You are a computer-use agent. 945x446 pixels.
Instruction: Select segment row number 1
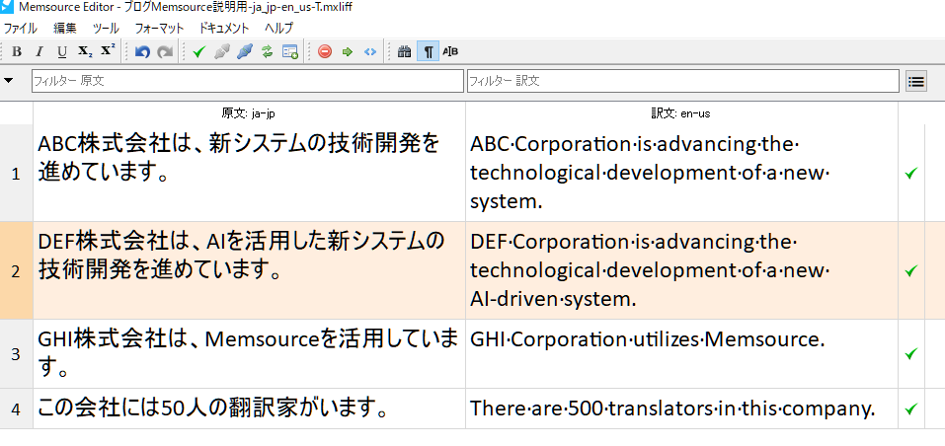click(16, 174)
